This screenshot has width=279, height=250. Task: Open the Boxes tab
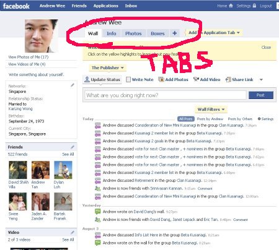click(x=157, y=33)
